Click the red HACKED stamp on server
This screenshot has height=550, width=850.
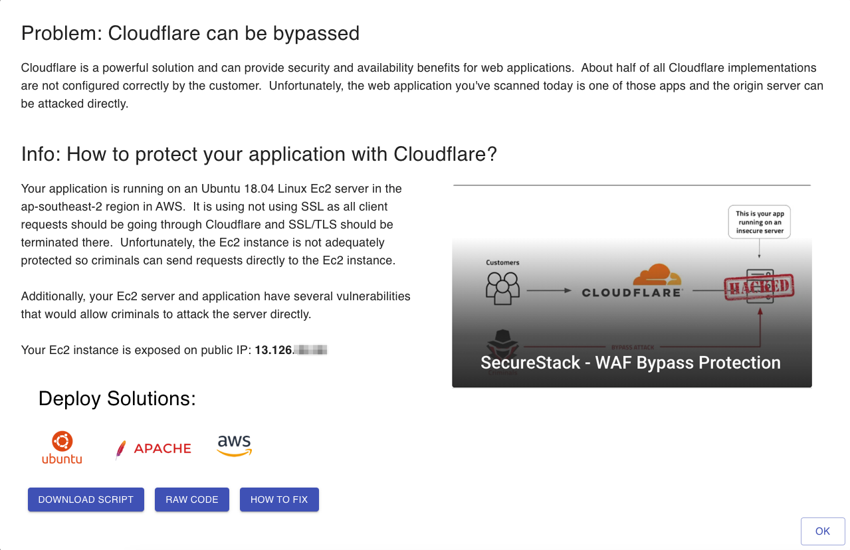pyautogui.click(x=759, y=287)
